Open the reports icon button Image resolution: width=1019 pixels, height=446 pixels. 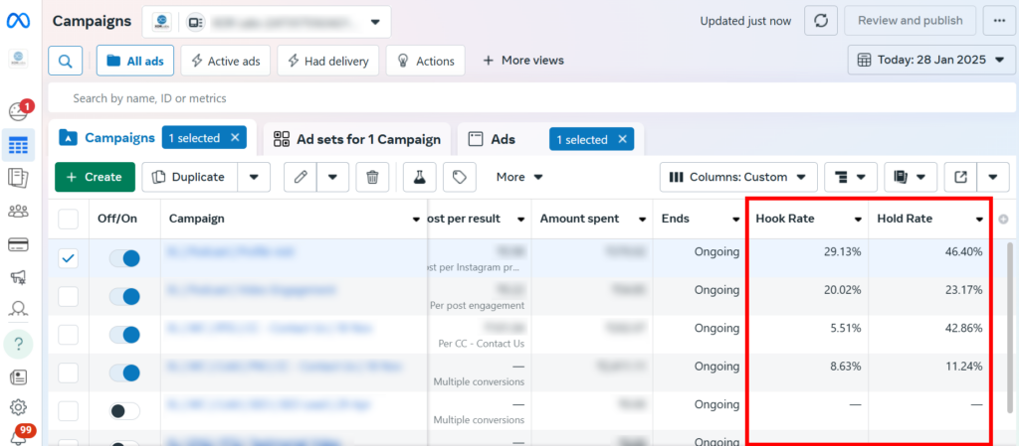(911, 177)
